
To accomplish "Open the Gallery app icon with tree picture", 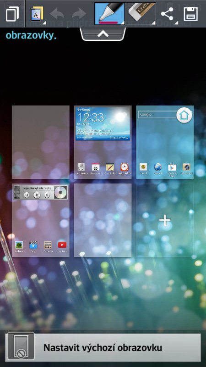I will point(19,245).
